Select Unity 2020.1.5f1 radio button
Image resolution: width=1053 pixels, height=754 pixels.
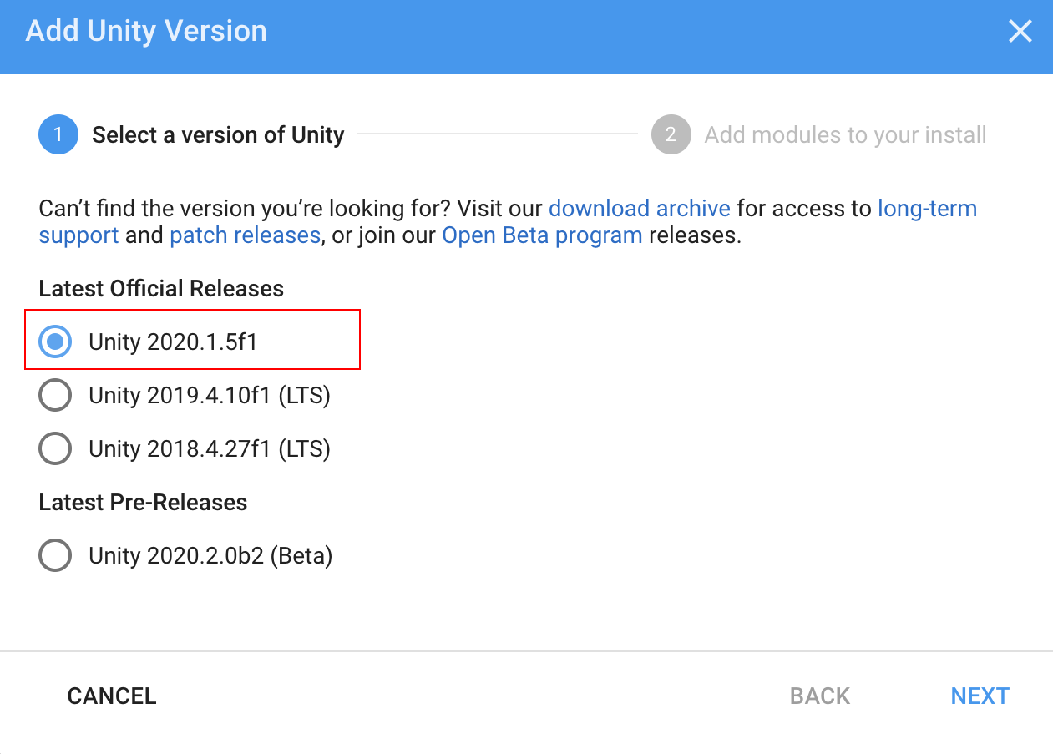point(55,342)
